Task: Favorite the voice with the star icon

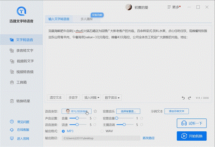Action: click(x=95, y=111)
